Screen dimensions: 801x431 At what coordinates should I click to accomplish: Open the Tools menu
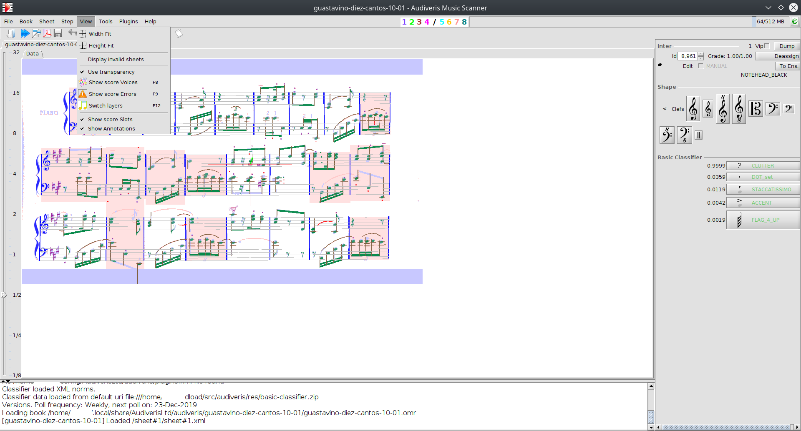106,21
